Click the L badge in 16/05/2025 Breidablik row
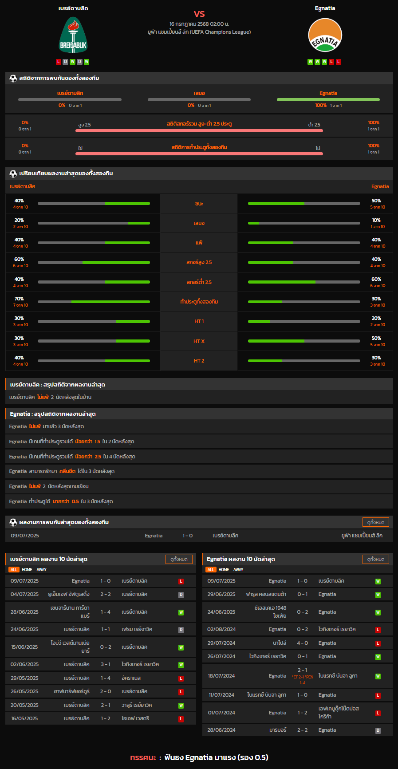398x769 pixels. [x=181, y=719]
